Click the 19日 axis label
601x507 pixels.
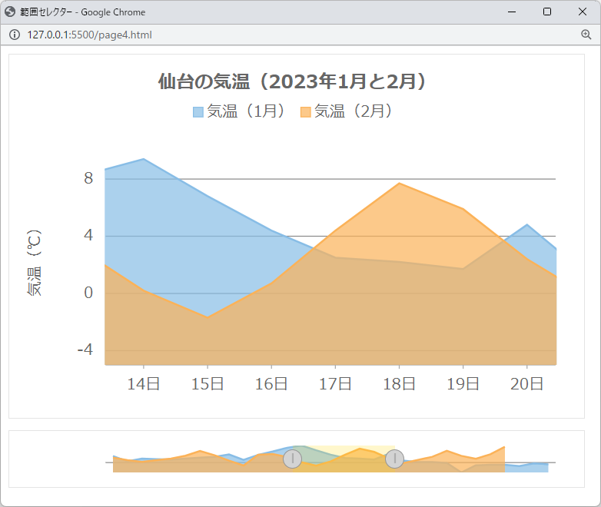pos(463,383)
